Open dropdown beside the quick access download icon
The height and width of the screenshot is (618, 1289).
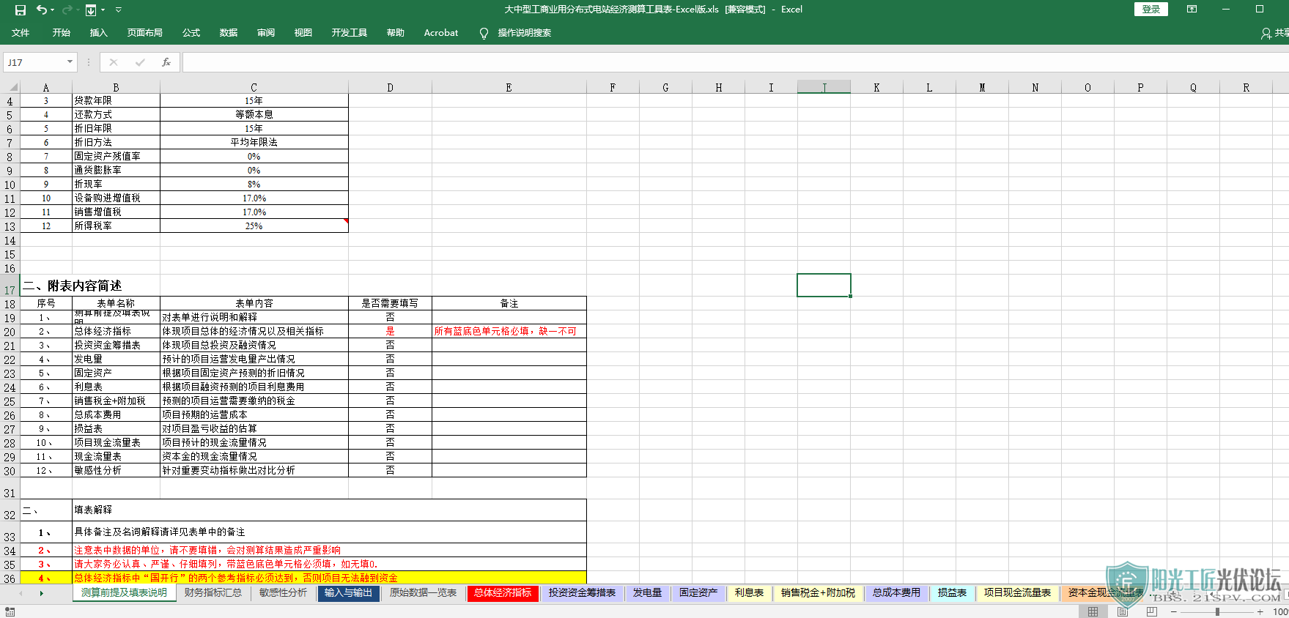point(103,10)
